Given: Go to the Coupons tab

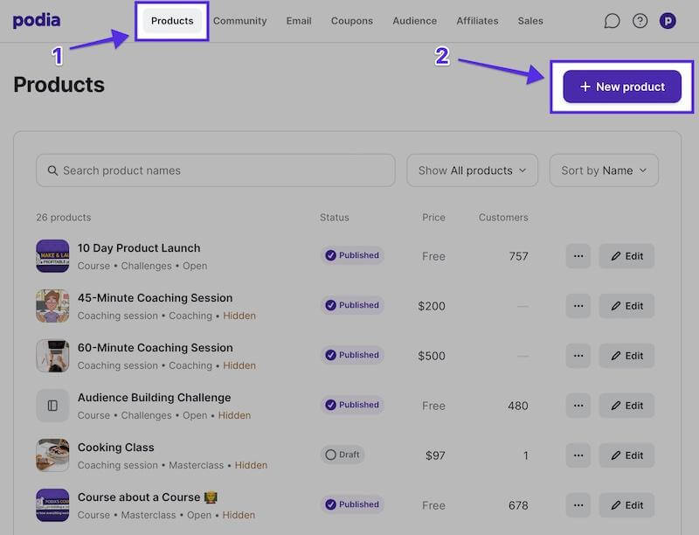Looking at the screenshot, I should click(x=351, y=21).
